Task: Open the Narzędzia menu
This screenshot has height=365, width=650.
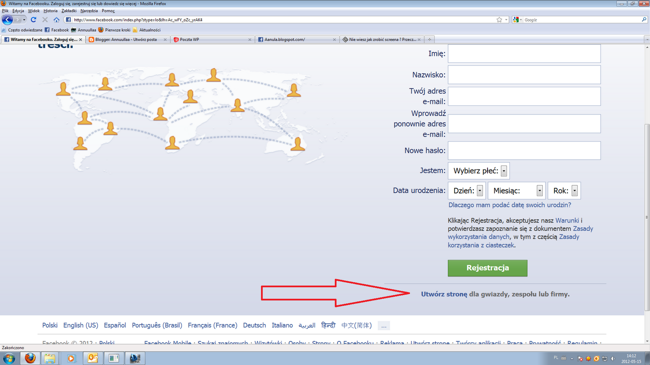Action: 89,11
